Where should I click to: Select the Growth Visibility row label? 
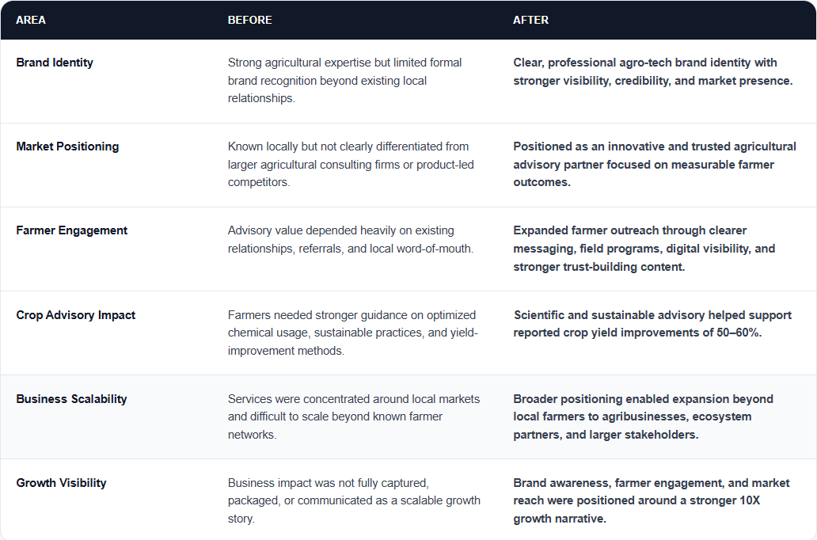point(61,483)
